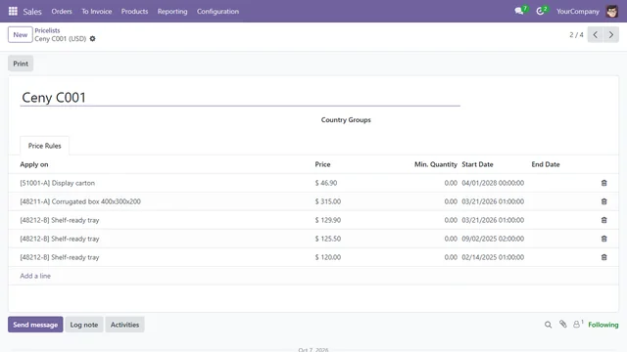Go back to Pricelists breadcrumb
Screen dimensions: 627x352
(x=47, y=30)
